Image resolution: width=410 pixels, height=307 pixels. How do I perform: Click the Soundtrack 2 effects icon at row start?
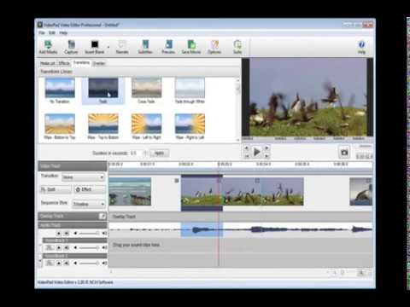click(50, 263)
